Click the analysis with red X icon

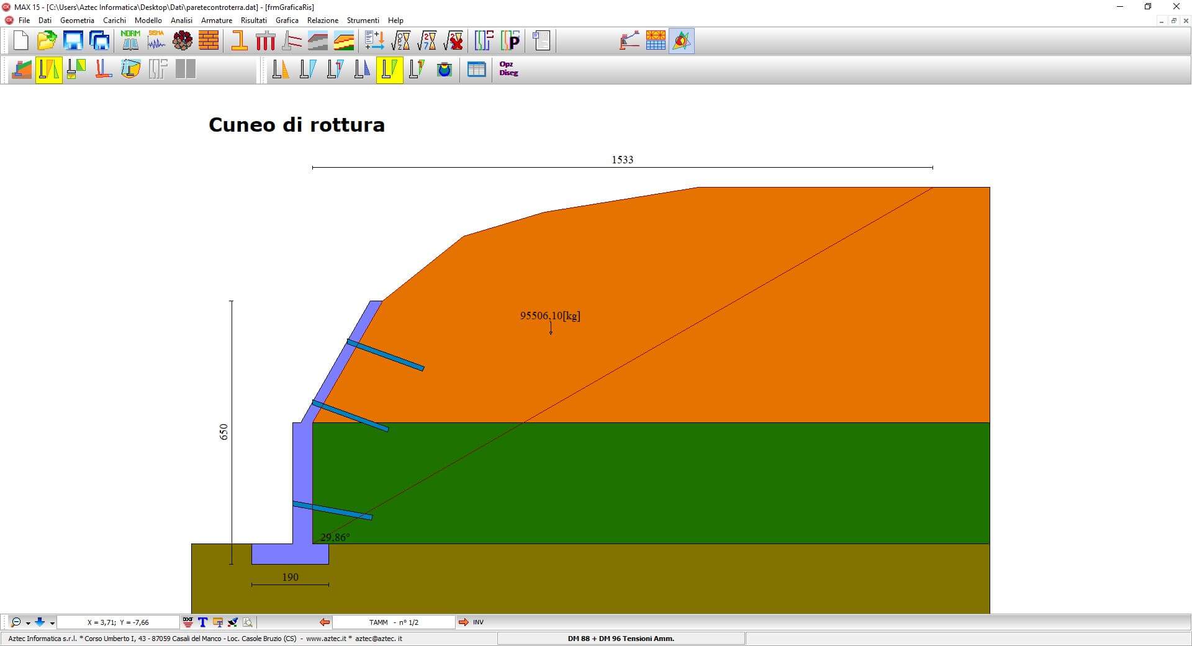click(454, 41)
